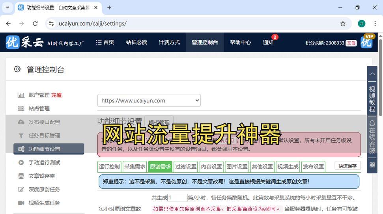Viewport: 383px width, 214px height.
Task: Switch to the 其他设置 tab
Action: coord(262,167)
